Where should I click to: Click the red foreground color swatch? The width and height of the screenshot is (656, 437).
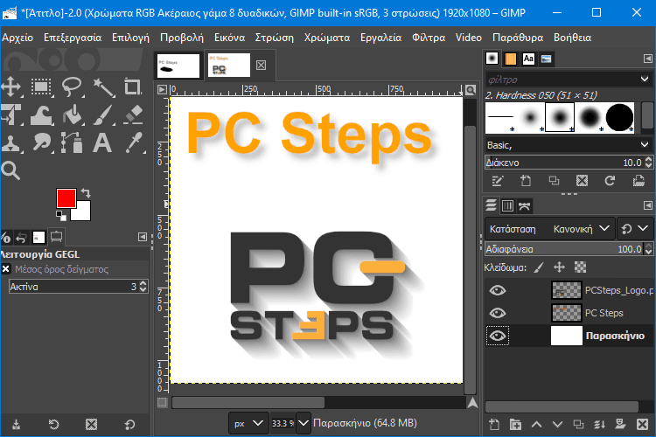point(65,198)
